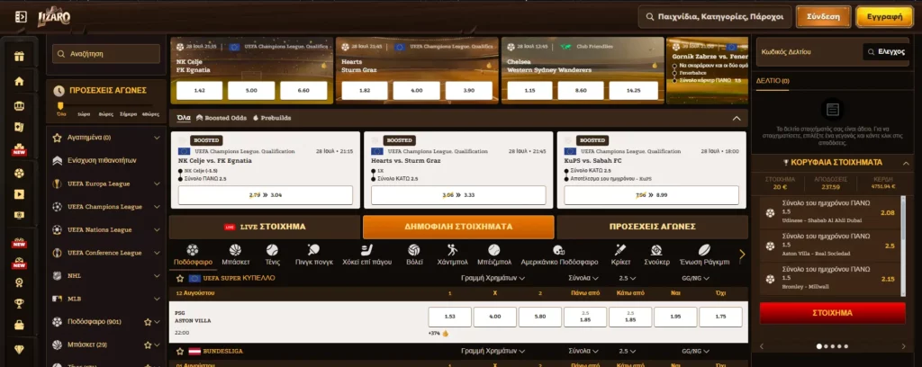
Task: Select the Μπάσκετ basketball sport icon
Action: pyautogui.click(x=235, y=255)
